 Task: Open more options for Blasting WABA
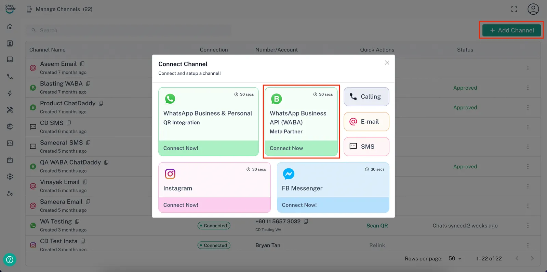pos(528,88)
